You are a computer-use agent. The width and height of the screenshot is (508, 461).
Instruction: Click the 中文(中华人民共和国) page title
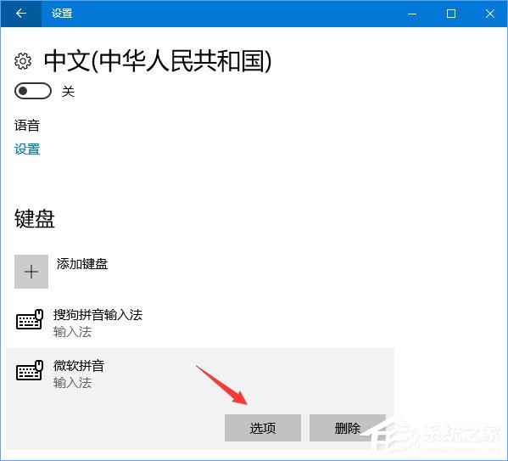(158, 61)
